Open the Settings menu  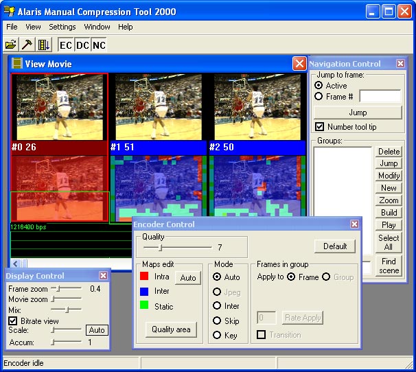(62, 27)
